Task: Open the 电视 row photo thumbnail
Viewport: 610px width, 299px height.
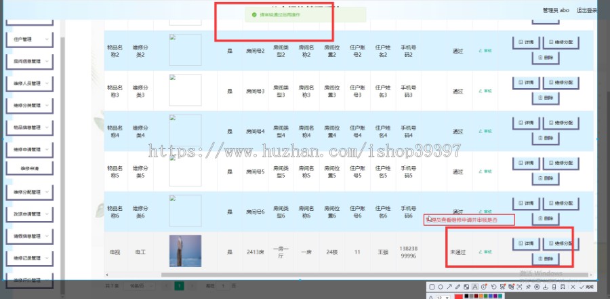Action: coord(185,251)
